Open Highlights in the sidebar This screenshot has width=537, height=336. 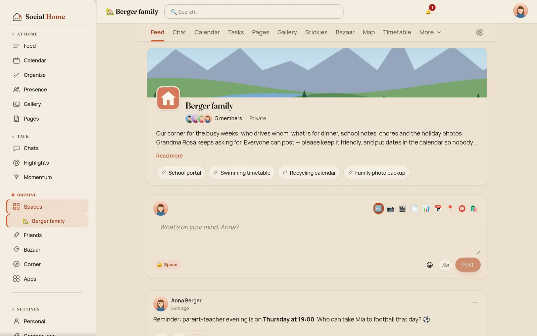(47, 163)
